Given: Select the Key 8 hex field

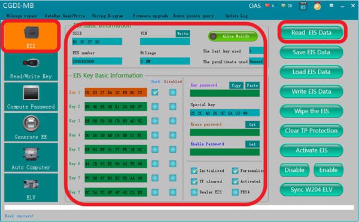Looking at the screenshot, I should (x=116, y=192).
